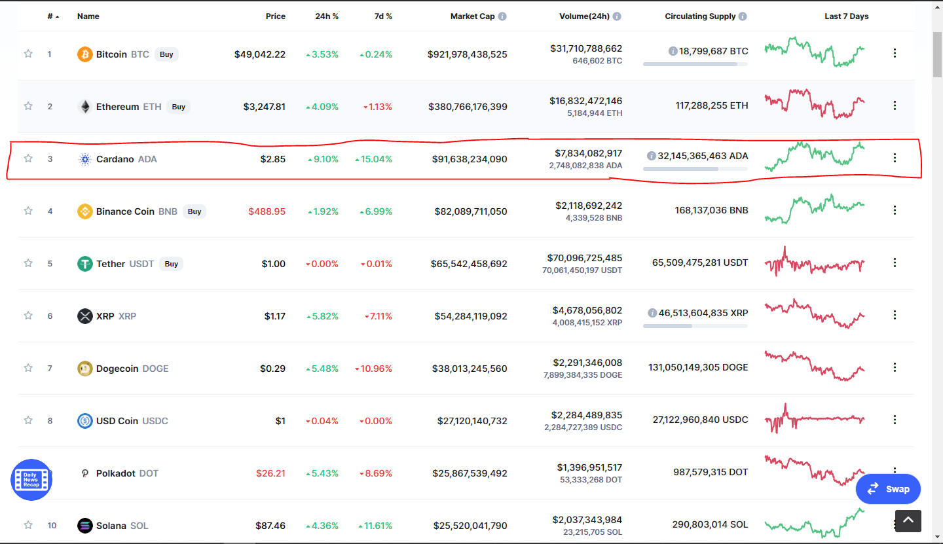This screenshot has width=943, height=544.
Task: Click the Cardano logo icon
Action: (x=85, y=159)
